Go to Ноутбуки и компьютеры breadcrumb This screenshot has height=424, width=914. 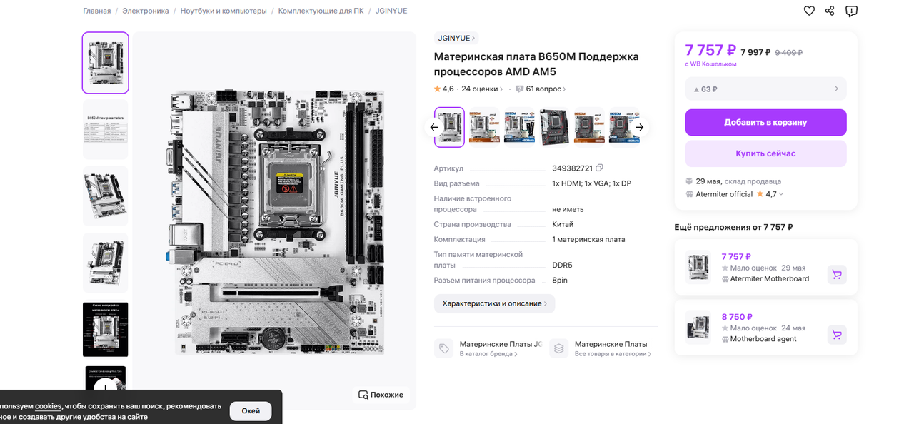(224, 11)
